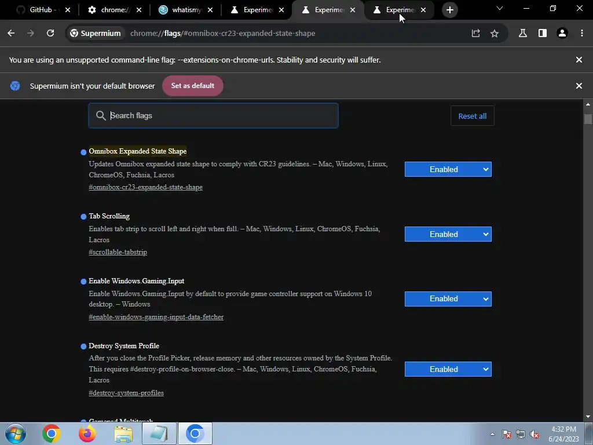Click the Supermium taskbar icon
Viewport: 593px width, 445px height.
195,433
